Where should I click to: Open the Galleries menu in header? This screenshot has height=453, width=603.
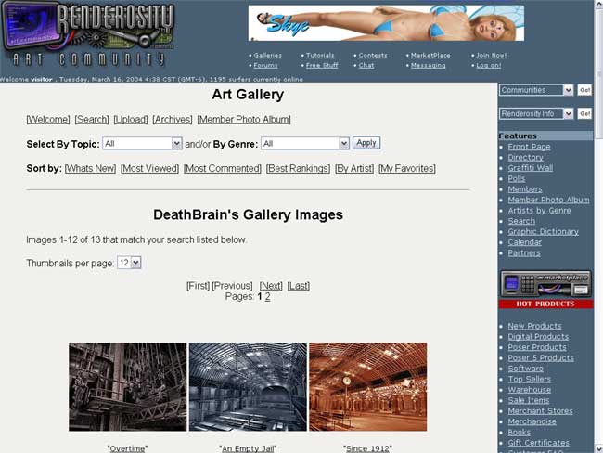pyautogui.click(x=267, y=56)
